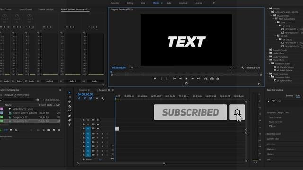Toggle Linked Selection in the timeline

click(91, 98)
